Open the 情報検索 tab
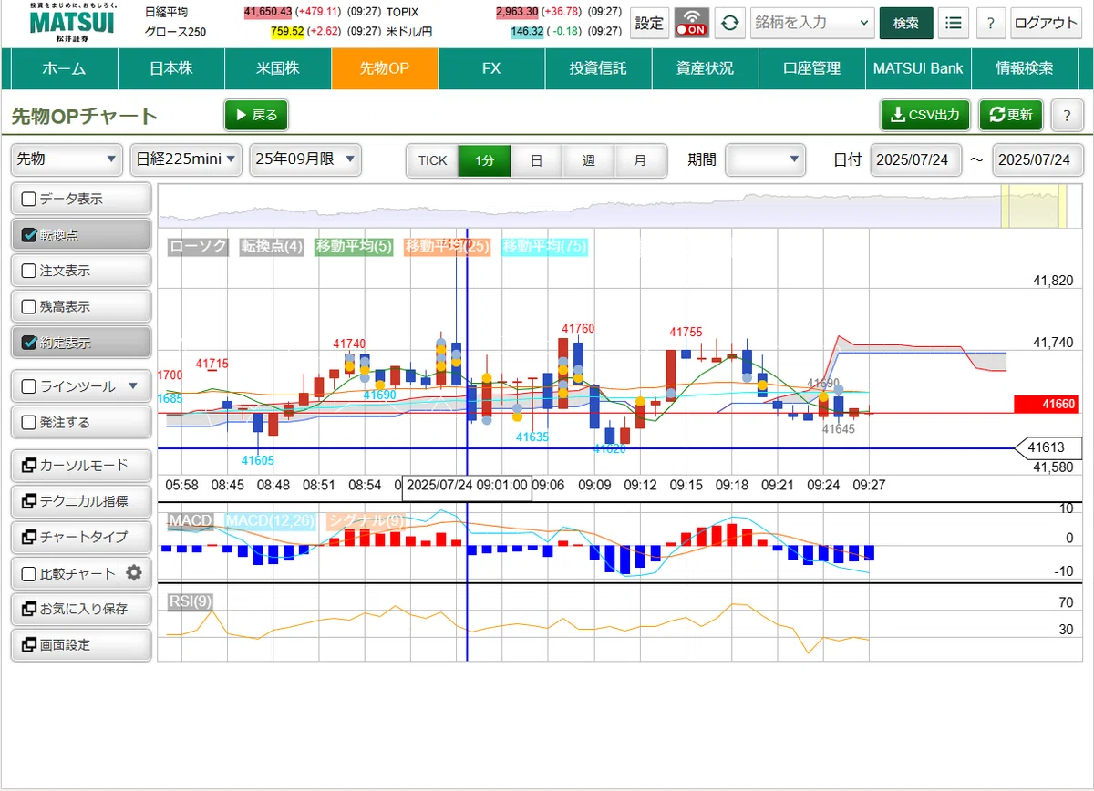1094x791 pixels. [1025, 68]
